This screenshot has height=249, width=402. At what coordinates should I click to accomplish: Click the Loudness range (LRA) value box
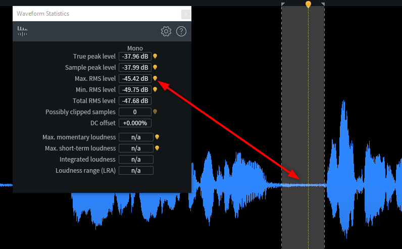(x=136, y=170)
